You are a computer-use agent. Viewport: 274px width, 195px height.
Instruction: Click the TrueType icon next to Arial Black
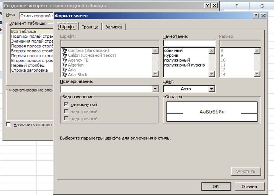pos(64,75)
